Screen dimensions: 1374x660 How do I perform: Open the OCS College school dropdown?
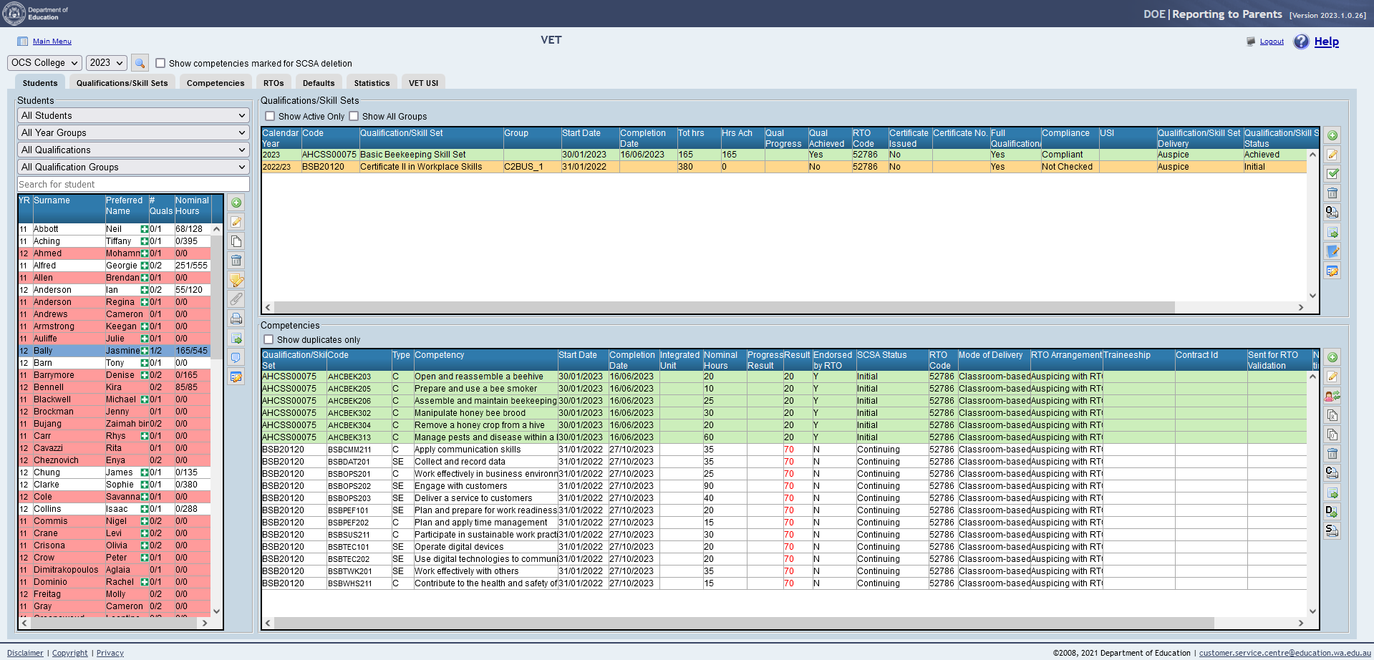tap(44, 63)
